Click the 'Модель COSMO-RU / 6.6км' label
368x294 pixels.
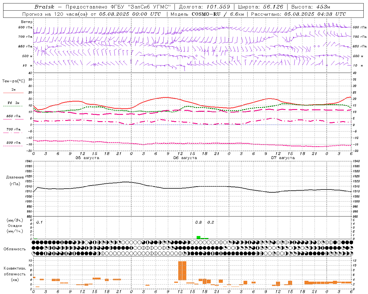(x=207, y=14)
